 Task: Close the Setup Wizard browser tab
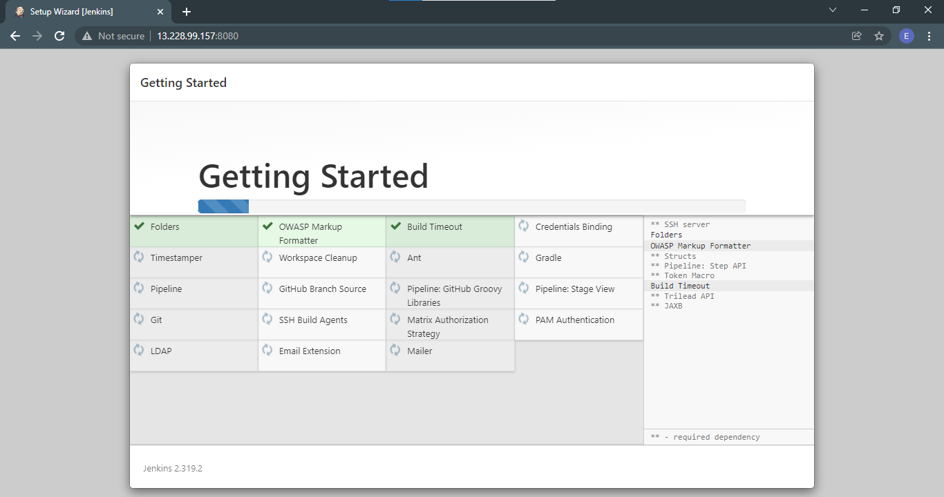coord(160,12)
